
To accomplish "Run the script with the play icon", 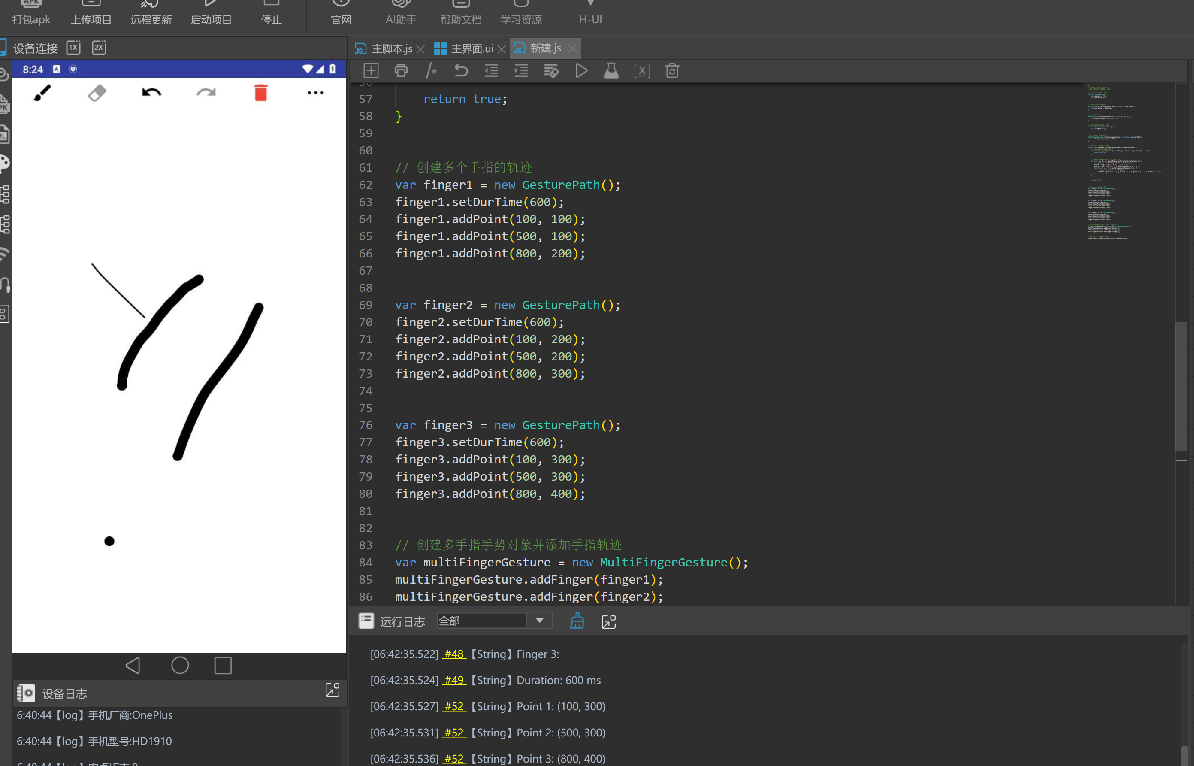I will 581,71.
